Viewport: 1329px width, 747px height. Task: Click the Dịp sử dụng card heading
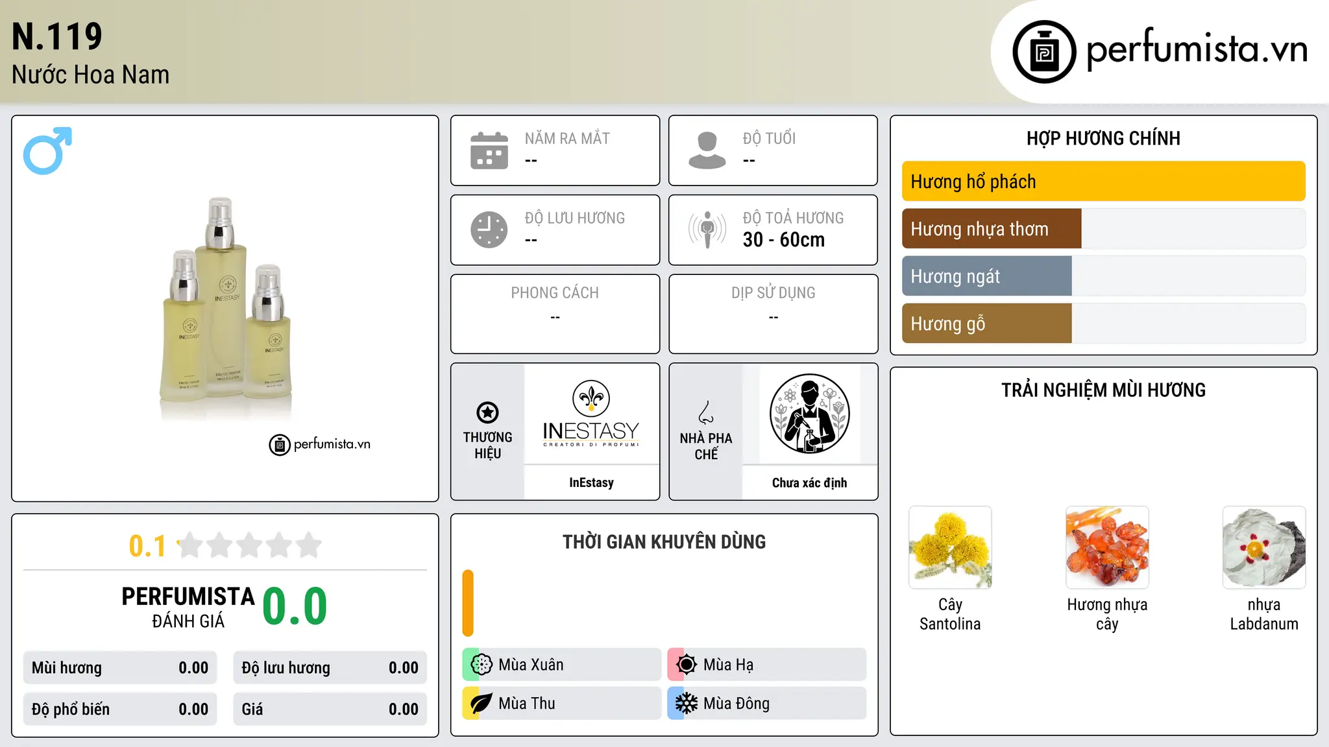point(773,293)
